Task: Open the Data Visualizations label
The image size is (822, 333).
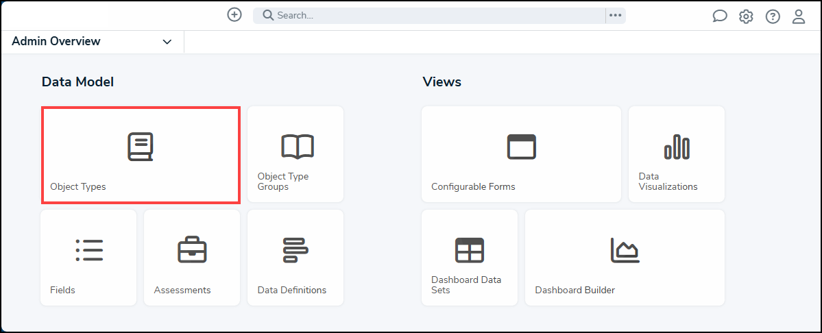Action: tap(668, 181)
